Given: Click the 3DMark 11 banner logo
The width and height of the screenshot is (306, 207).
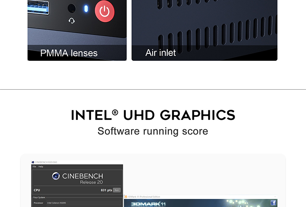Looking at the screenshot, I should 149,204.
